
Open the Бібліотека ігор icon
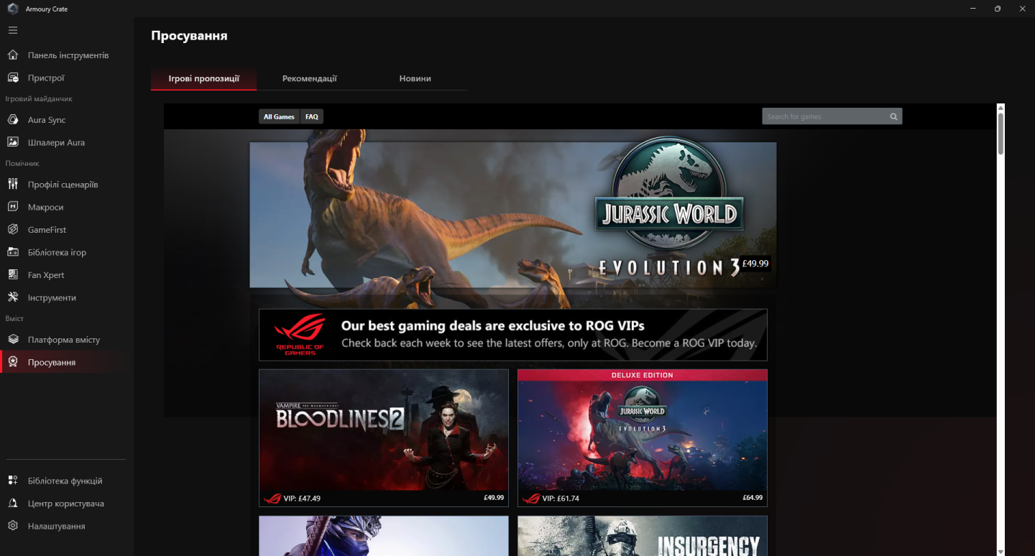click(13, 252)
